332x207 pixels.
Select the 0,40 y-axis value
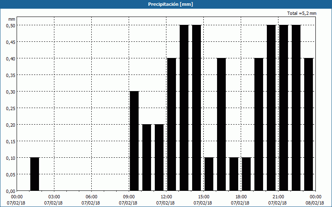pos(10,58)
